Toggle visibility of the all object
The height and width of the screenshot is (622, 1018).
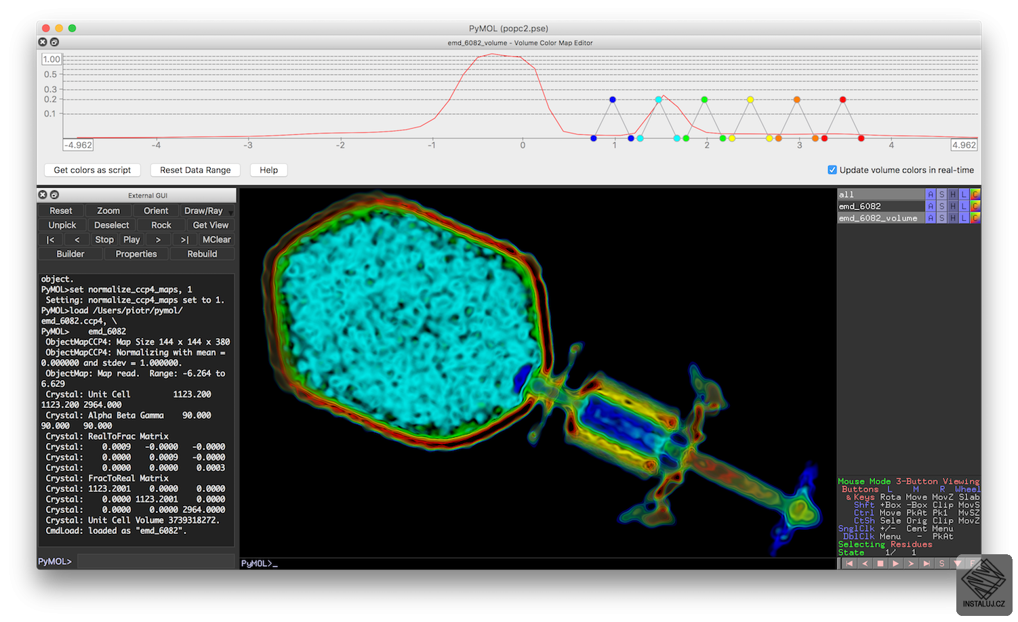click(x=881, y=194)
